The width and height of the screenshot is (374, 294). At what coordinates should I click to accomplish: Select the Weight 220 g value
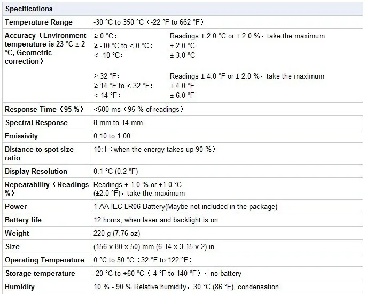pos(117,234)
